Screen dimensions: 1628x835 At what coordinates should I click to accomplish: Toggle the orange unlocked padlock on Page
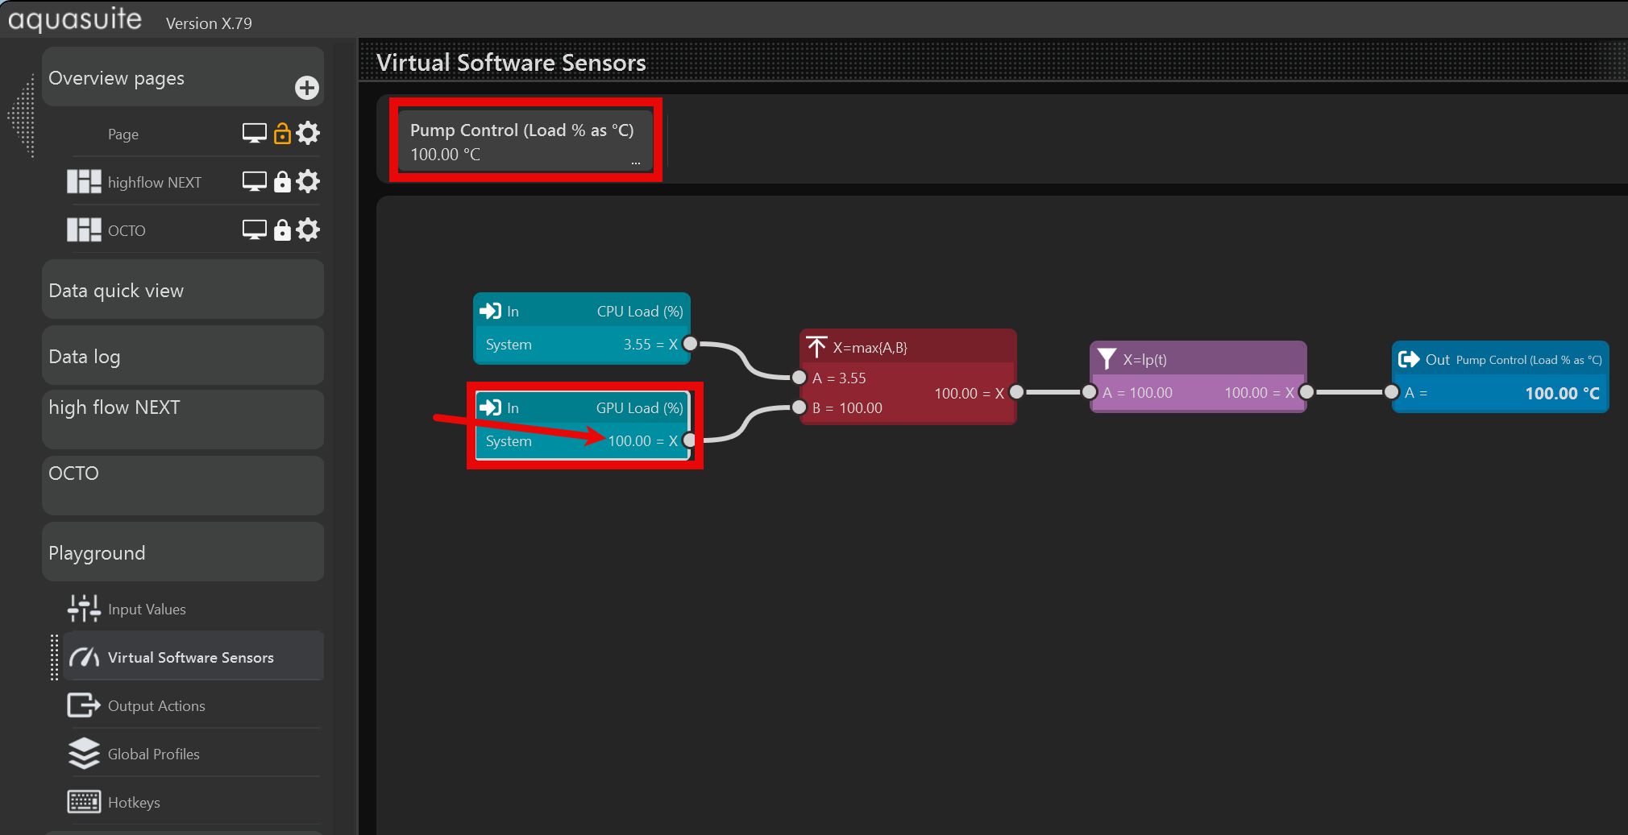coord(282,134)
